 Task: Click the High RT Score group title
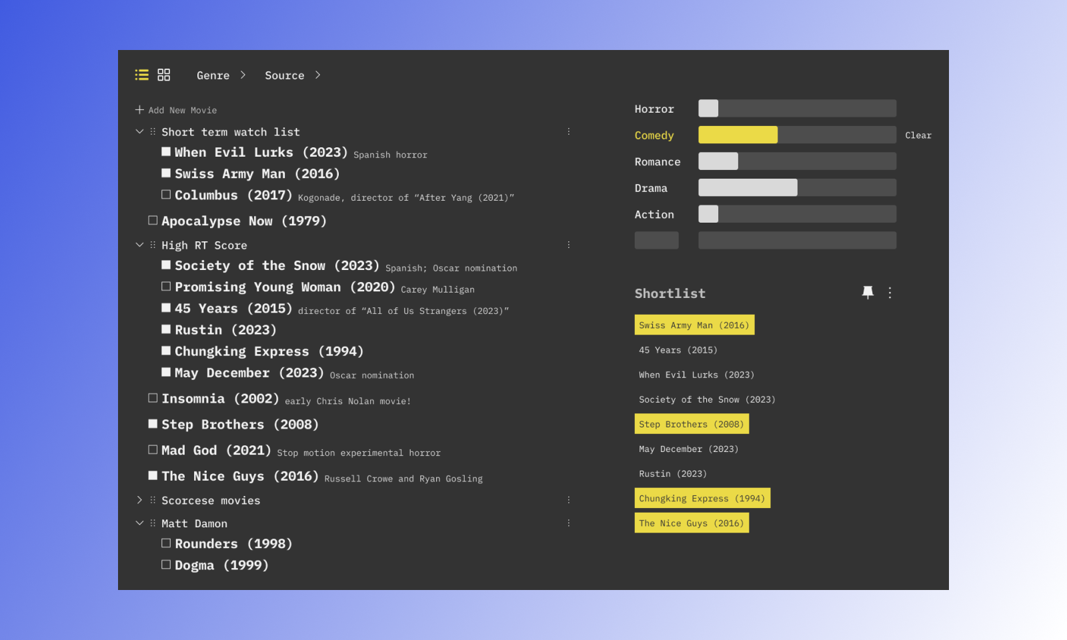(204, 245)
